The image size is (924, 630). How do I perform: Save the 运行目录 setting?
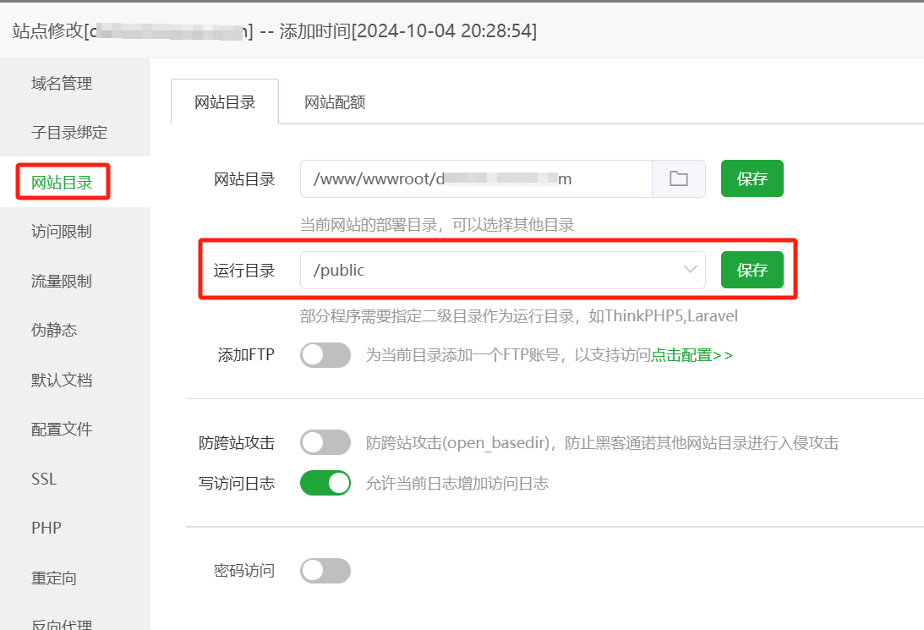[752, 271]
